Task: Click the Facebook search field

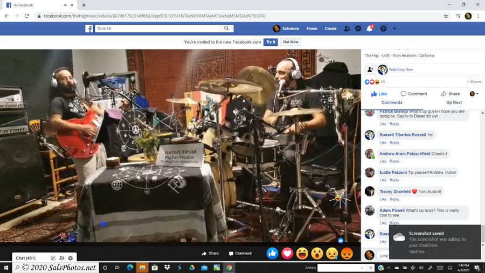Action: [162, 29]
